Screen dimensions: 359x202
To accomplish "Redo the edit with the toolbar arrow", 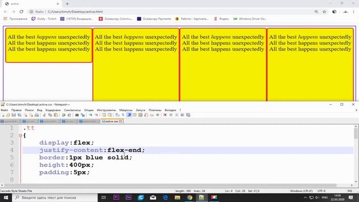I will click(x=69, y=115).
